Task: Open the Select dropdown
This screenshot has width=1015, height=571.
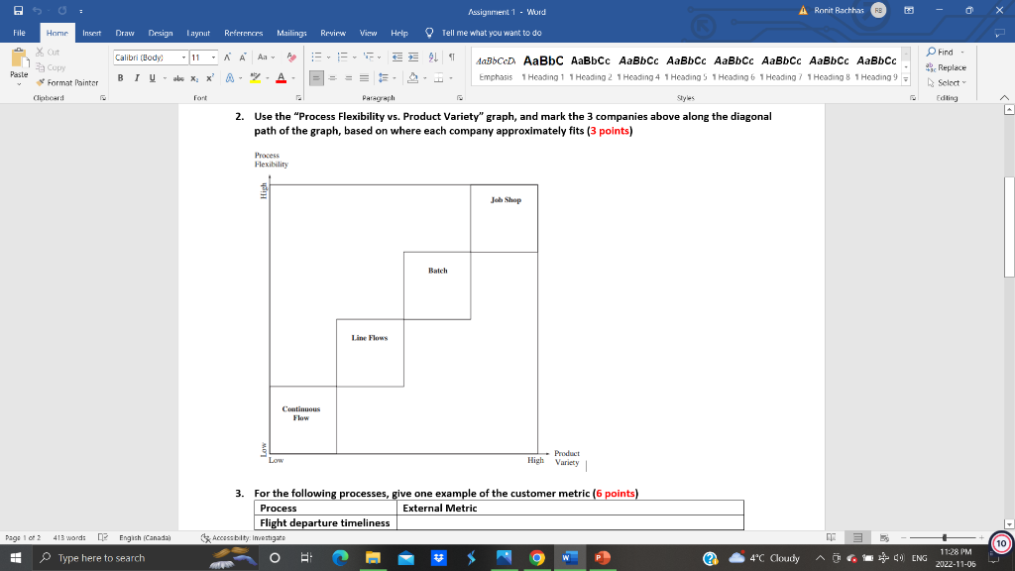Action: pyautogui.click(x=947, y=83)
